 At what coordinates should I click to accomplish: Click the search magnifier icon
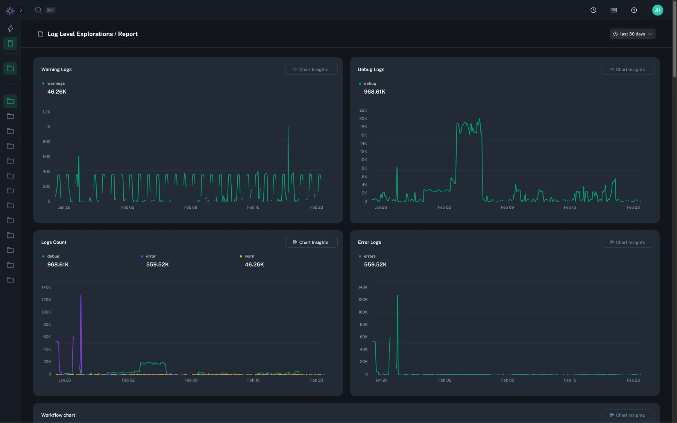pos(38,10)
